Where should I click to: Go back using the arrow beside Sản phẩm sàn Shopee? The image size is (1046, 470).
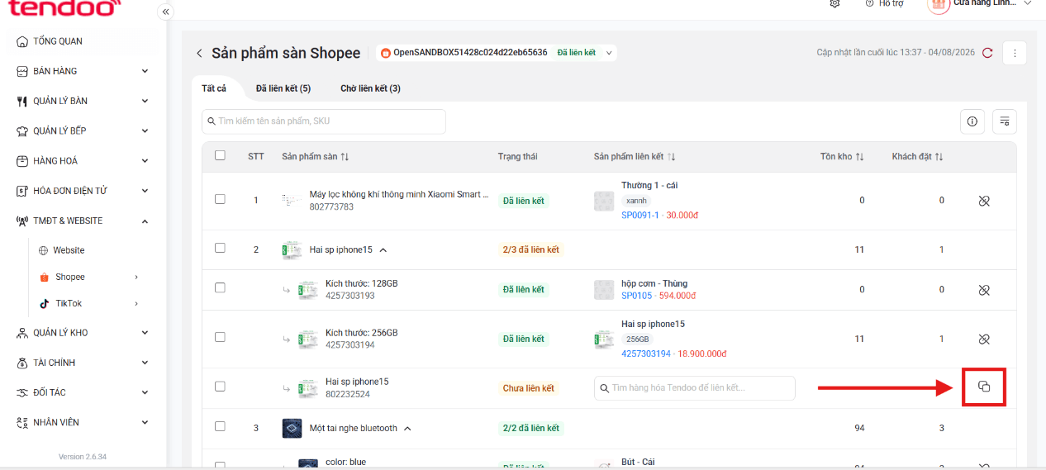pos(199,53)
